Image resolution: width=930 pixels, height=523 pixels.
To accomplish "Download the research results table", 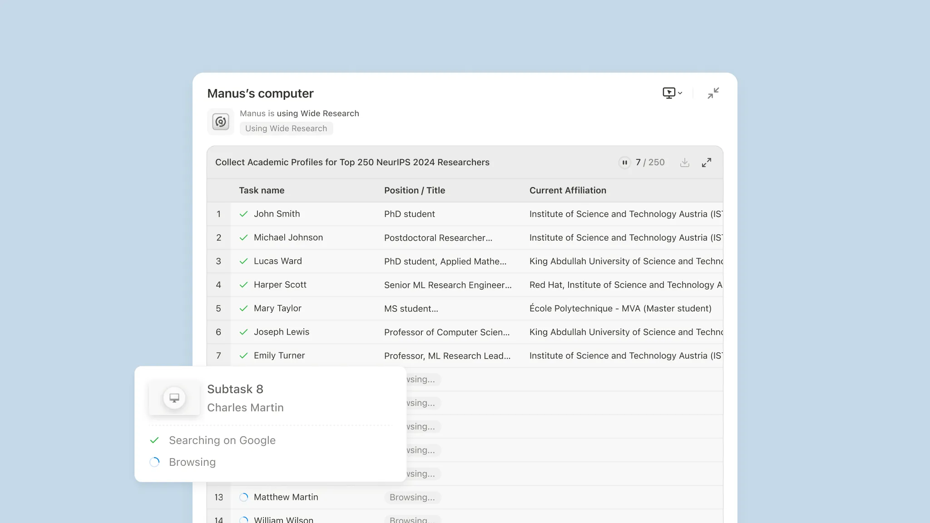I will click(x=685, y=163).
